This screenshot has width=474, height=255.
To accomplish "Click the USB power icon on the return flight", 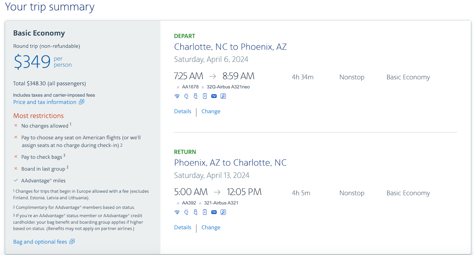I will click(x=196, y=212).
